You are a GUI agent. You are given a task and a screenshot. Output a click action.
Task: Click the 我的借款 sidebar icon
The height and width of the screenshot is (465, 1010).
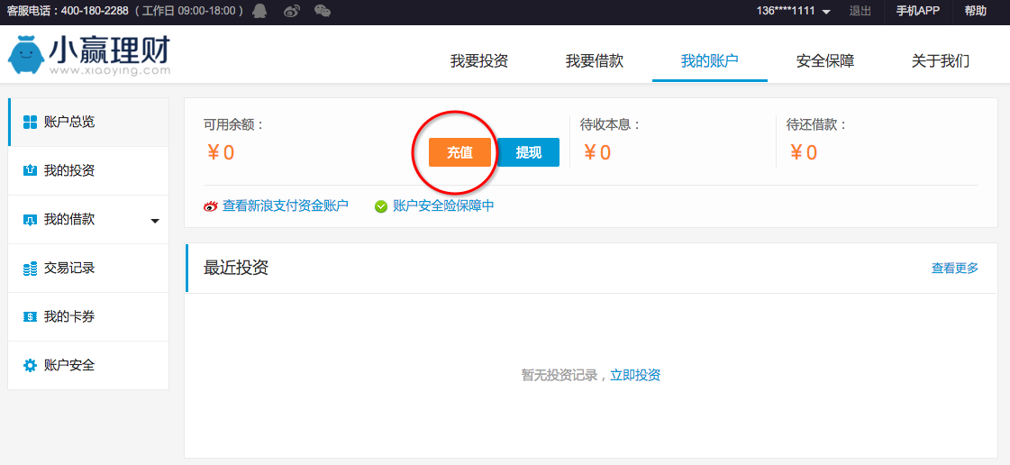(x=30, y=220)
